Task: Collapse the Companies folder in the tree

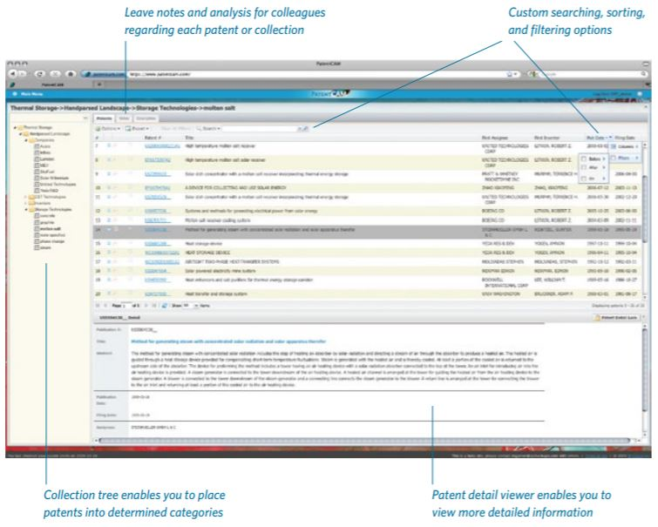Action: coord(26,140)
